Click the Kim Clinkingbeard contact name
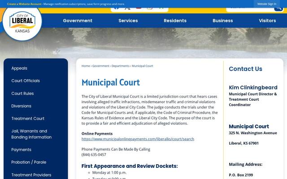Viewport: 287px width, 179px height. pos(253,88)
